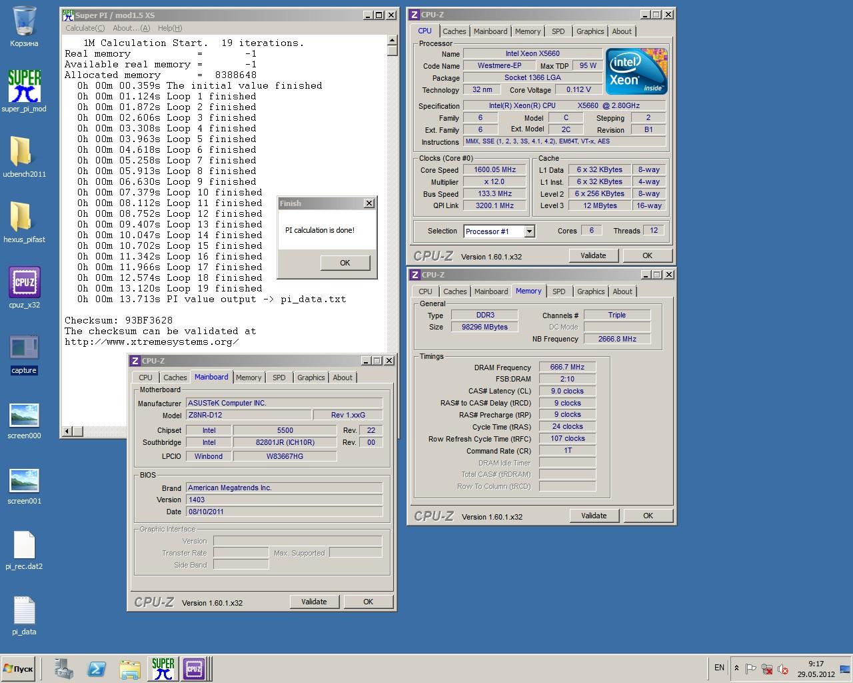The height and width of the screenshot is (683, 853).
Task: Click OK in CPU-Z CPU window
Action: coord(647,255)
